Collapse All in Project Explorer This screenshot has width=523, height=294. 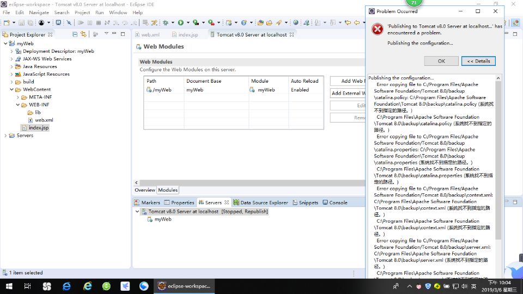click(x=75, y=34)
